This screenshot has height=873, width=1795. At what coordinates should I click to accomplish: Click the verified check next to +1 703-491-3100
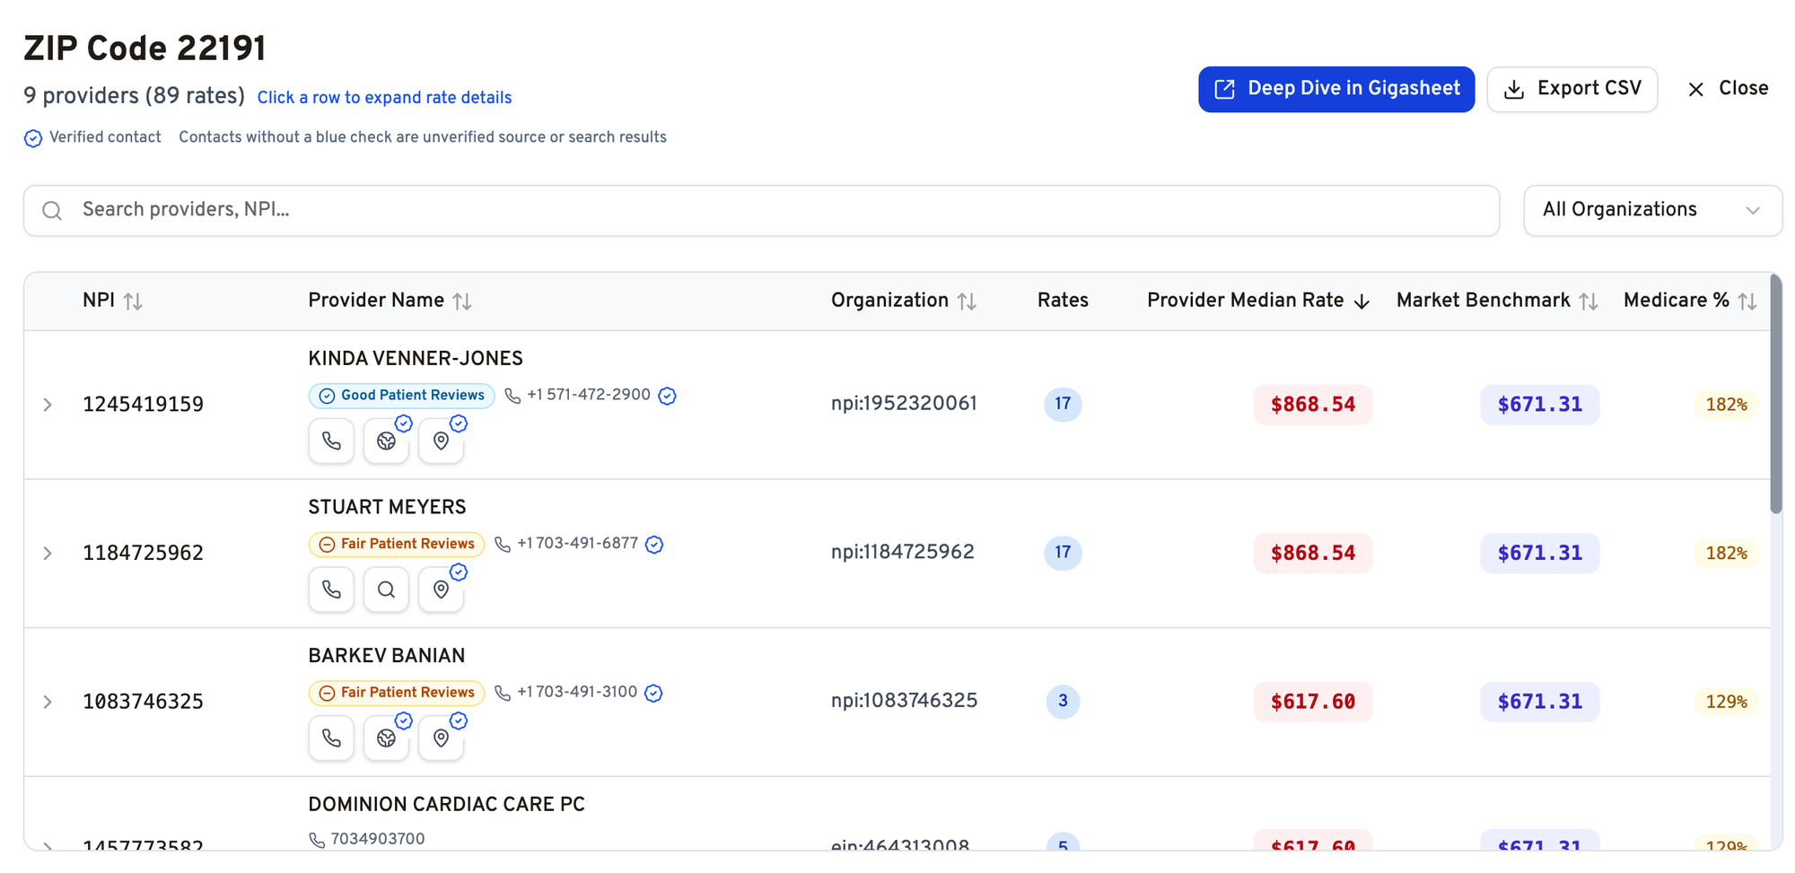pyautogui.click(x=653, y=693)
